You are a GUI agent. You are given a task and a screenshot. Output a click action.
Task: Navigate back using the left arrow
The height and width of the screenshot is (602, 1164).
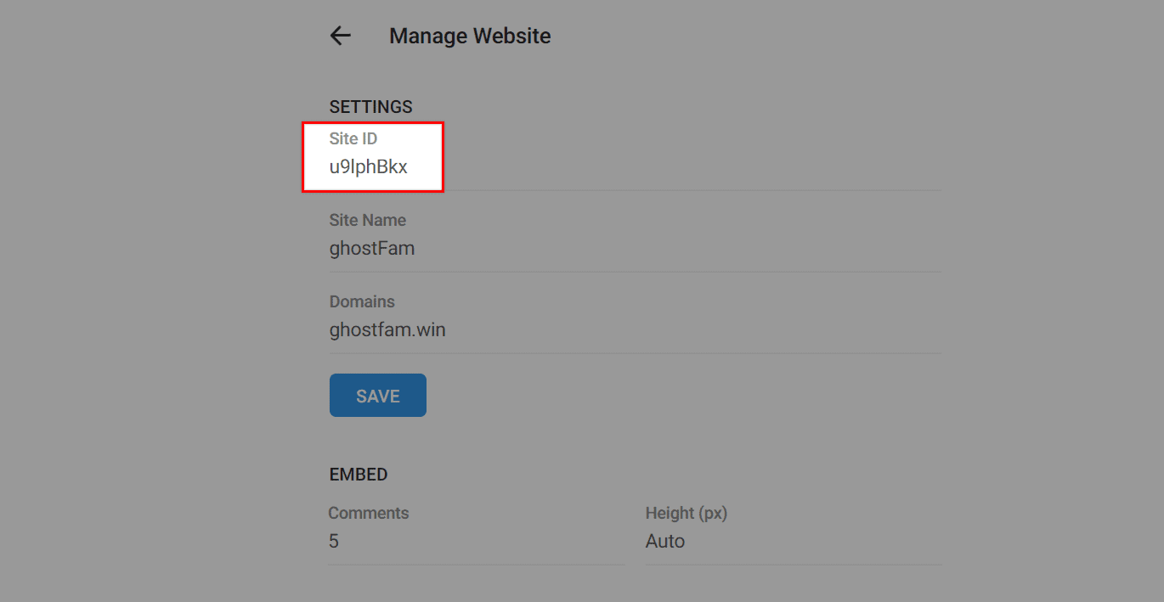[x=339, y=36]
